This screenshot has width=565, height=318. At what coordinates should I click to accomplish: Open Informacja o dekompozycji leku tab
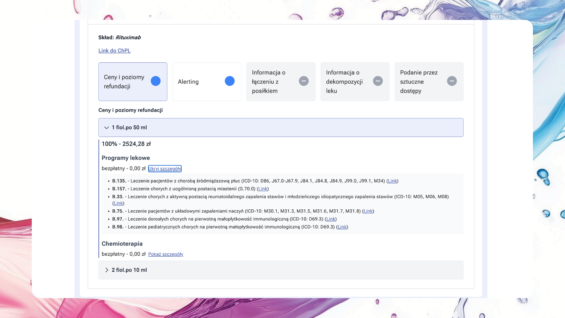pos(344,82)
